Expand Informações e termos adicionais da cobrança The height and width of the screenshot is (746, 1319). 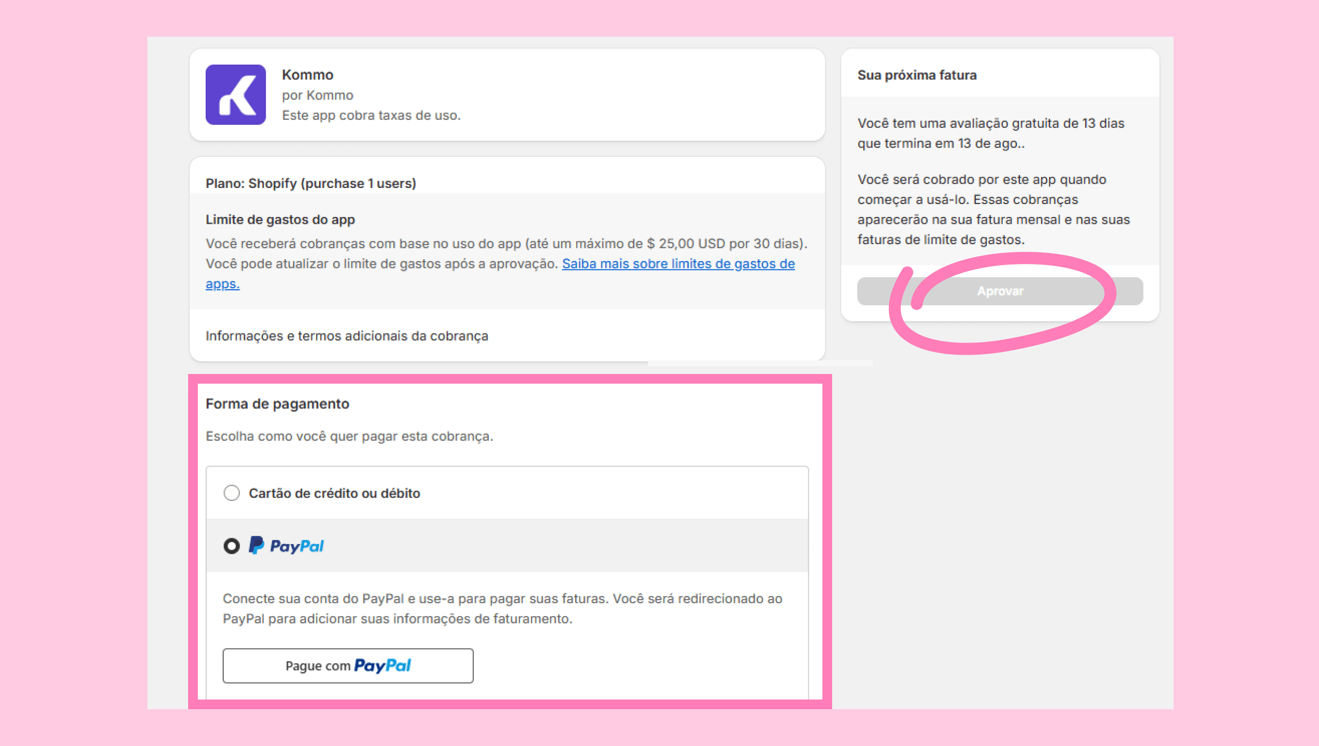tap(347, 336)
